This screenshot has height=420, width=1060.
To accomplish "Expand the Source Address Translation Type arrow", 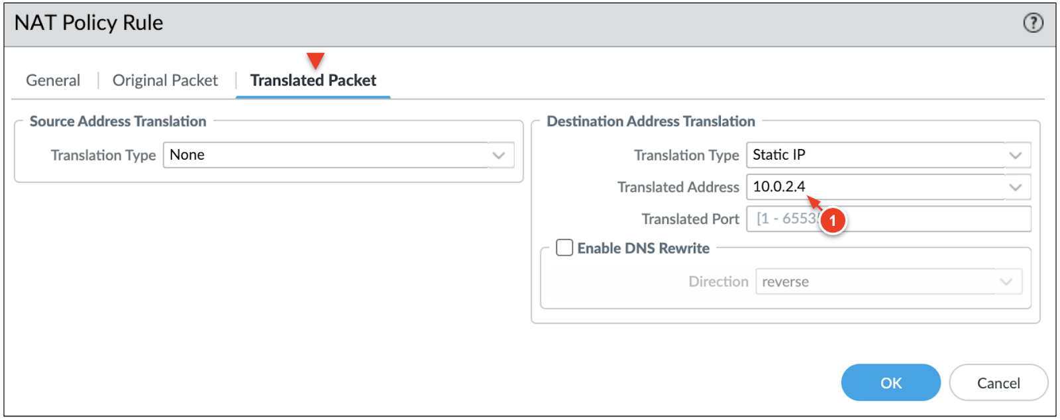I will [x=499, y=156].
